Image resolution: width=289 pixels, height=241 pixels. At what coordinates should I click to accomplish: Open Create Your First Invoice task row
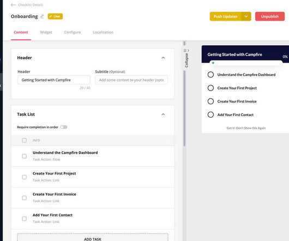click(x=93, y=198)
